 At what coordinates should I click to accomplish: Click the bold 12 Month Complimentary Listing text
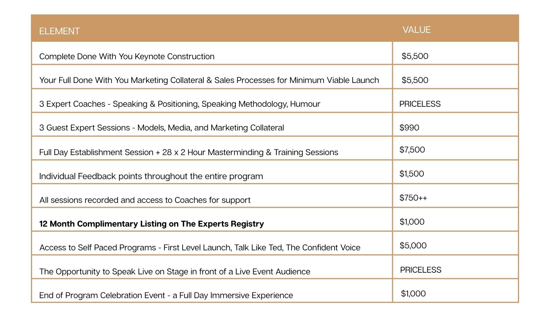152,224
